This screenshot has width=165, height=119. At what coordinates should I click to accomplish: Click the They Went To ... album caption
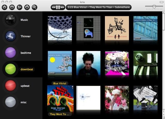pyautogui.click(x=60, y=114)
